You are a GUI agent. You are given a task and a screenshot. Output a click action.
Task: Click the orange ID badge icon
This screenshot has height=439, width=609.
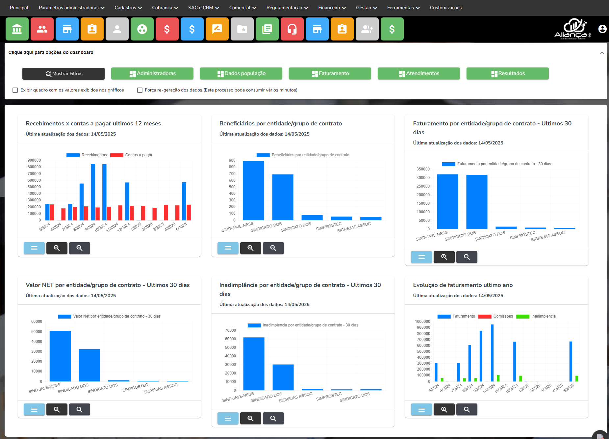click(x=92, y=29)
